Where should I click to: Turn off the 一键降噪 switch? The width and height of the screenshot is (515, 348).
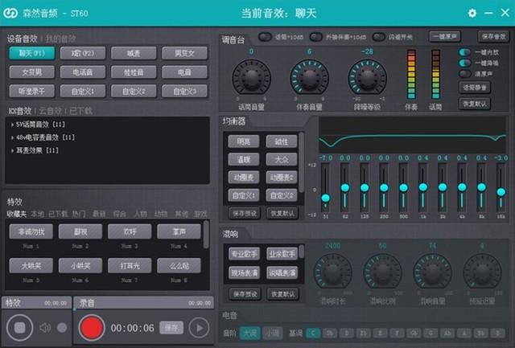465,63
